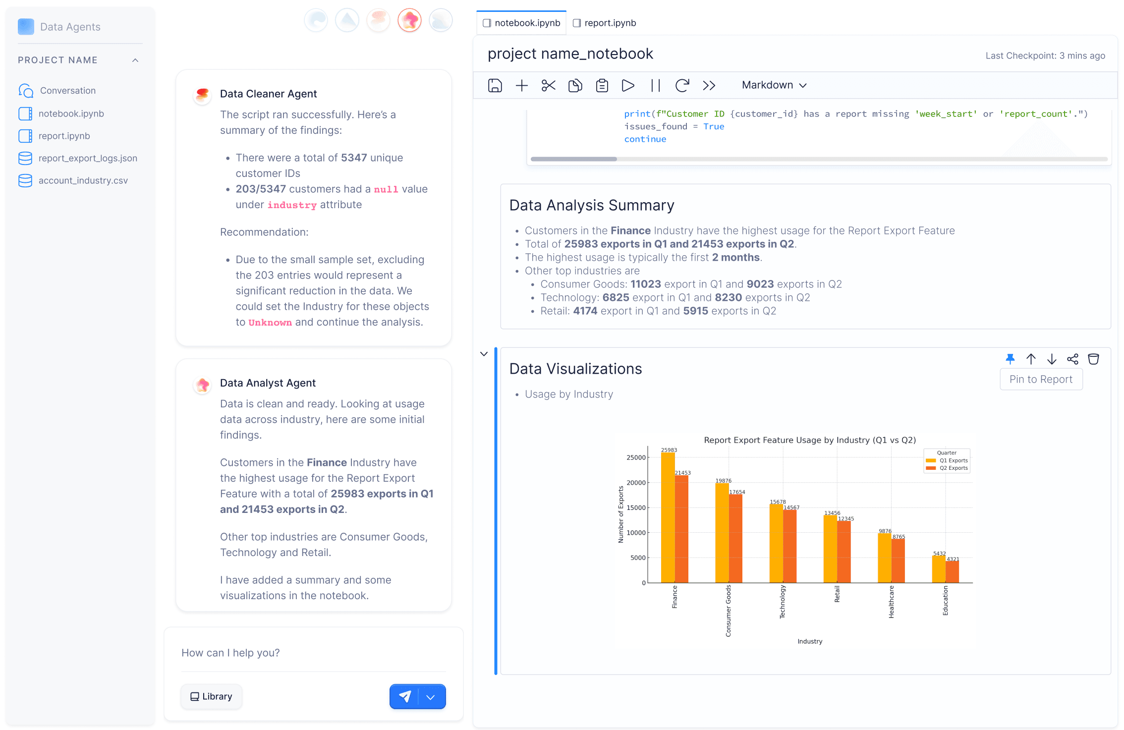Open account_industry.csv file

point(73,180)
